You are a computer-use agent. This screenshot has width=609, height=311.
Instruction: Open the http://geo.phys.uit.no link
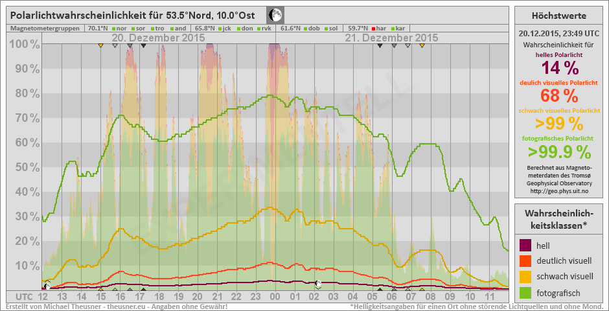coord(558,190)
